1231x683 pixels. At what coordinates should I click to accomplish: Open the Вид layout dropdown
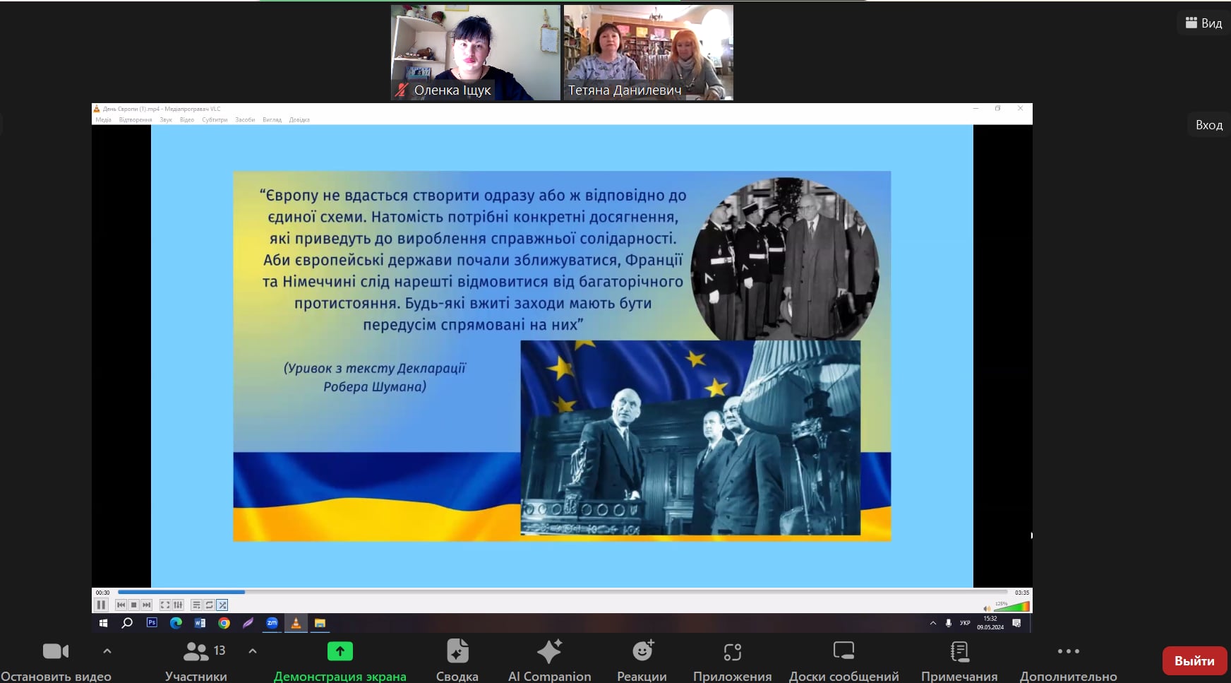pyautogui.click(x=1203, y=23)
